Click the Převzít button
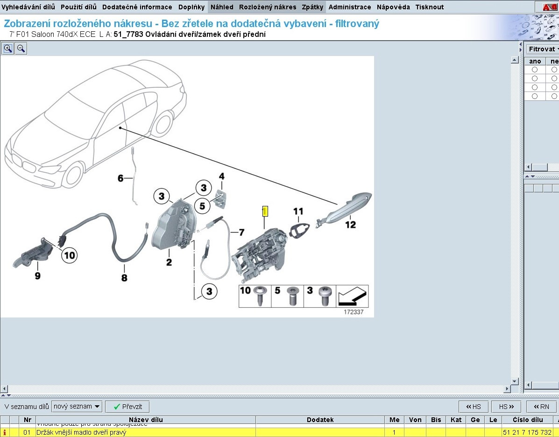 127,407
